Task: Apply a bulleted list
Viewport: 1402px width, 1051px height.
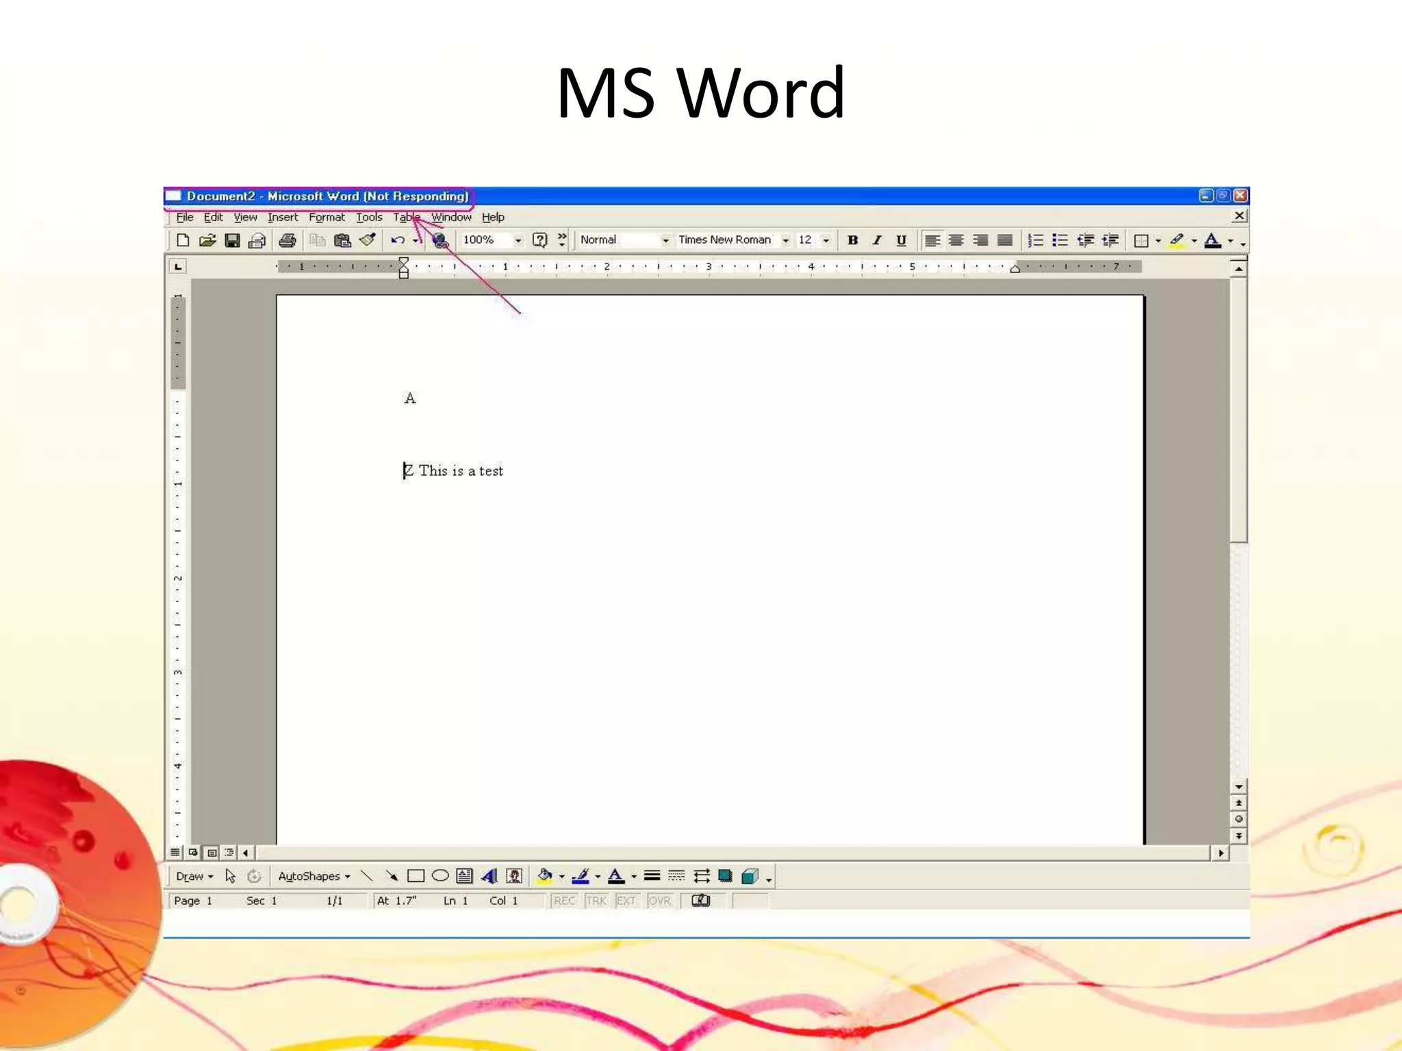Action: (x=1060, y=240)
